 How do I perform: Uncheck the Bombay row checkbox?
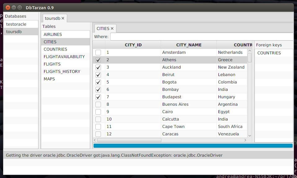tap(98, 90)
